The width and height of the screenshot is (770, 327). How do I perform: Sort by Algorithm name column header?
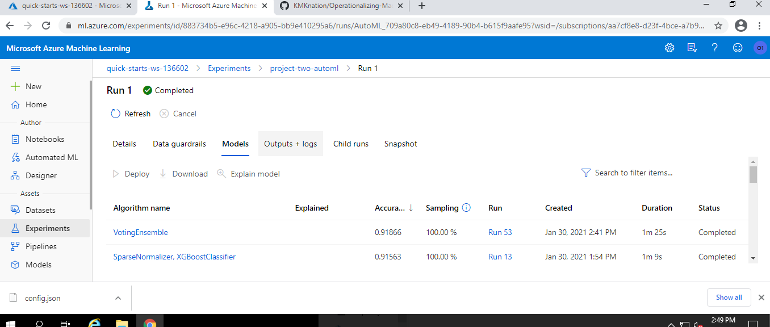pos(142,208)
